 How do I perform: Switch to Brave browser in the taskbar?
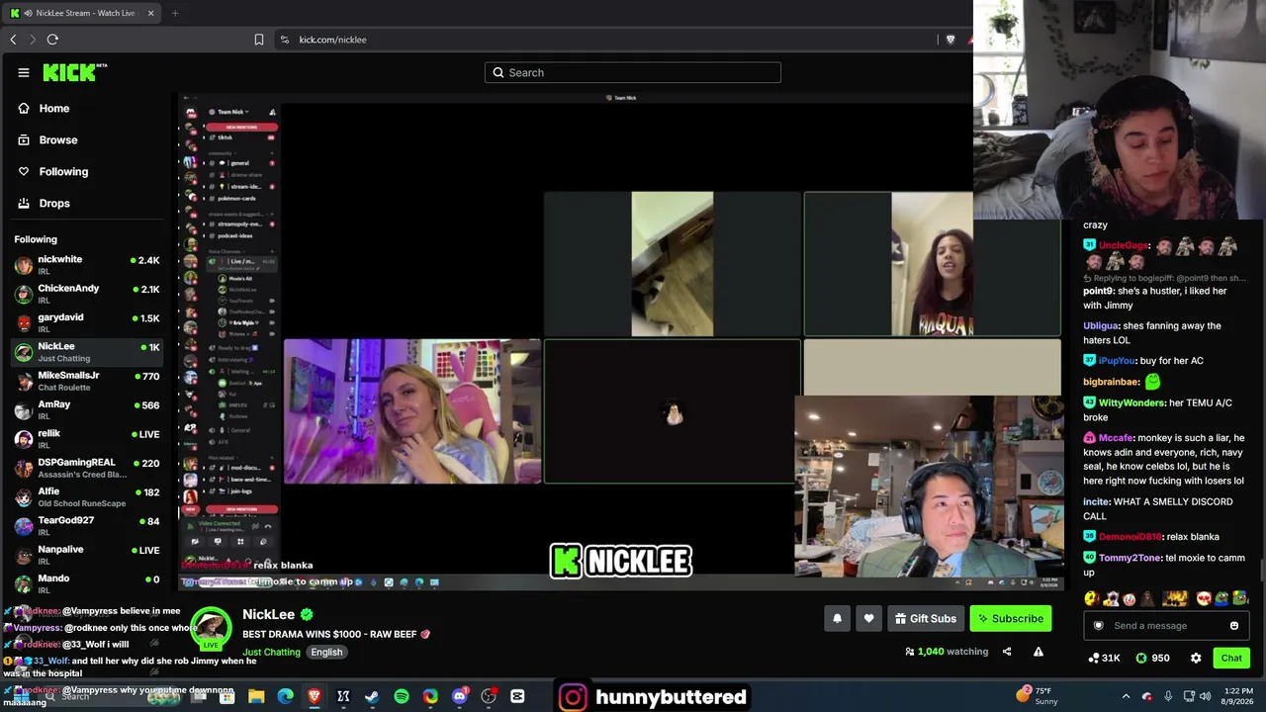pos(315,697)
